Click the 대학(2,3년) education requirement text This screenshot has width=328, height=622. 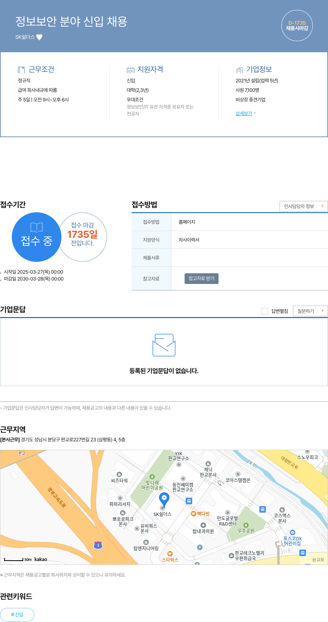[138, 90]
